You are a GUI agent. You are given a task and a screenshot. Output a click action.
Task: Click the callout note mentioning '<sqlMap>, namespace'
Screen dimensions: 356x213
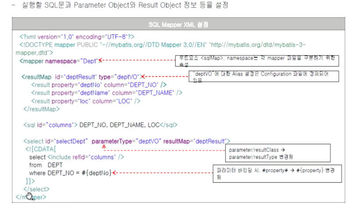257,61
